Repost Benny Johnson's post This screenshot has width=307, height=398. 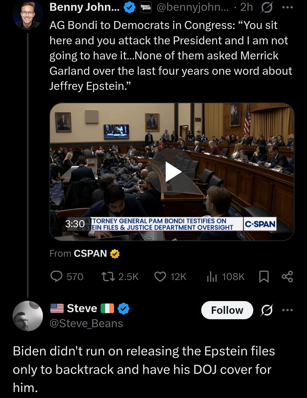[x=108, y=276]
